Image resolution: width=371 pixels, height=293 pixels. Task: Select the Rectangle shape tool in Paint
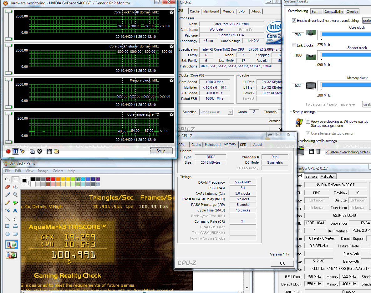pos(8,226)
